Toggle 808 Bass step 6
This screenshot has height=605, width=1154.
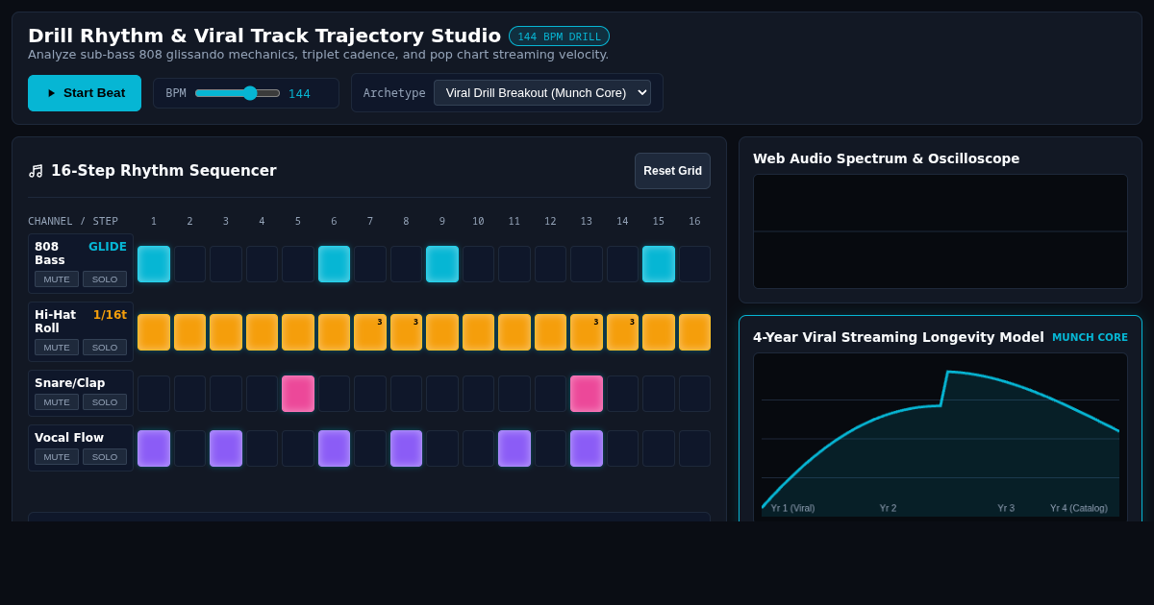(334, 264)
